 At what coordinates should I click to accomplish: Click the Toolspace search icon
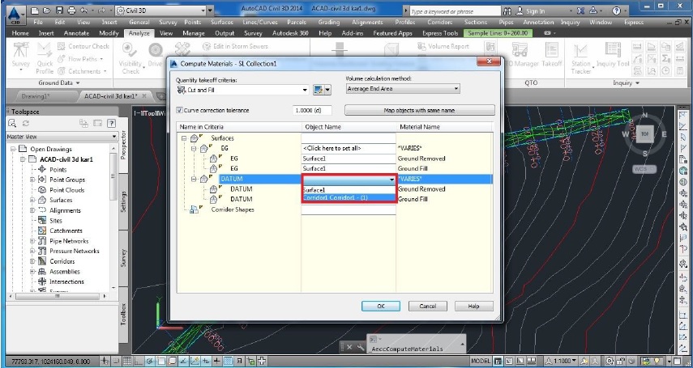pyautogui.click(x=12, y=124)
